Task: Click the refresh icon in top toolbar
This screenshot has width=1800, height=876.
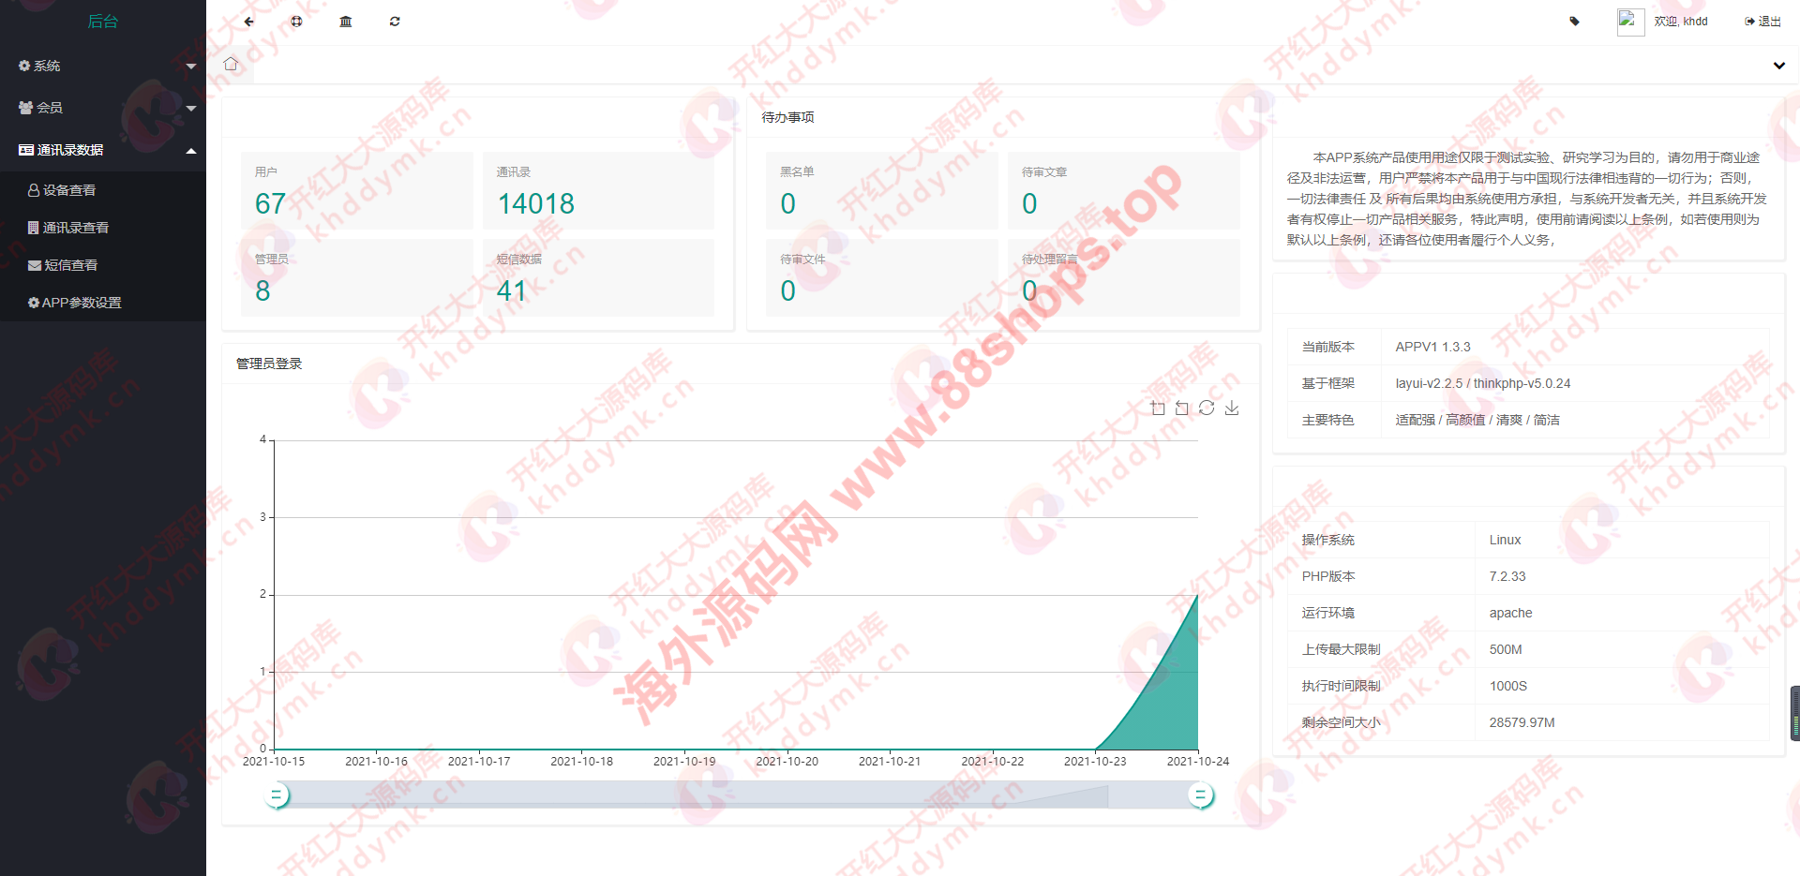Action: coord(395,22)
